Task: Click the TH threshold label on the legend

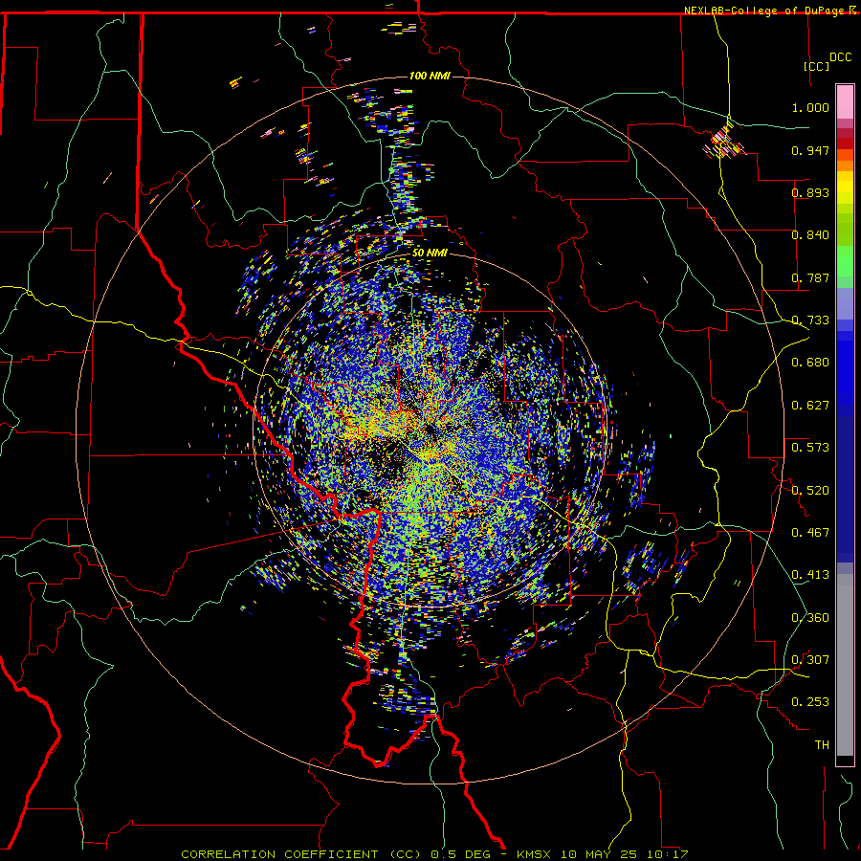Action: tap(822, 745)
